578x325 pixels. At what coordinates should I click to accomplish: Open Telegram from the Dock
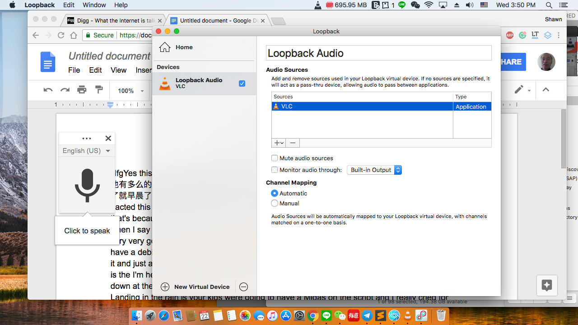pos(367,316)
